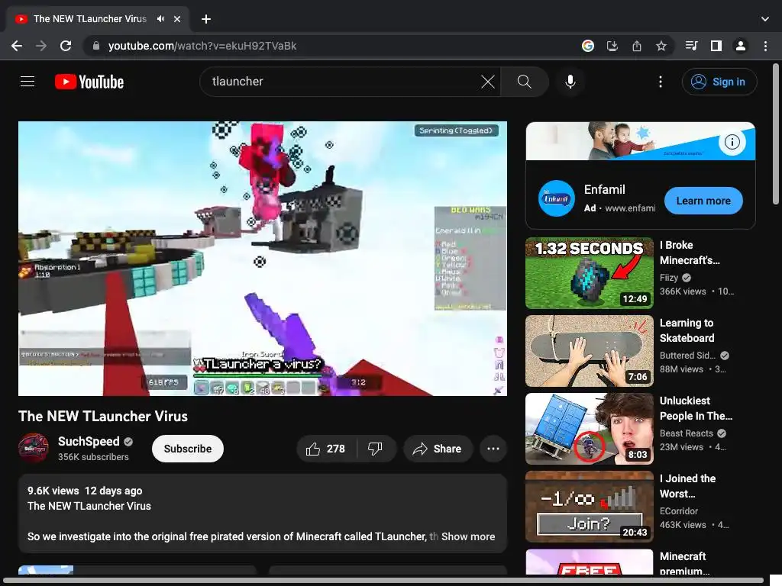The height and width of the screenshot is (586, 782).
Task: Open the YouTube hamburger guide menu
Action: point(27,81)
